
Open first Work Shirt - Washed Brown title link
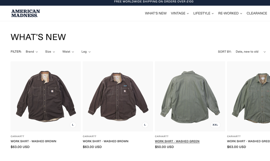33,141
